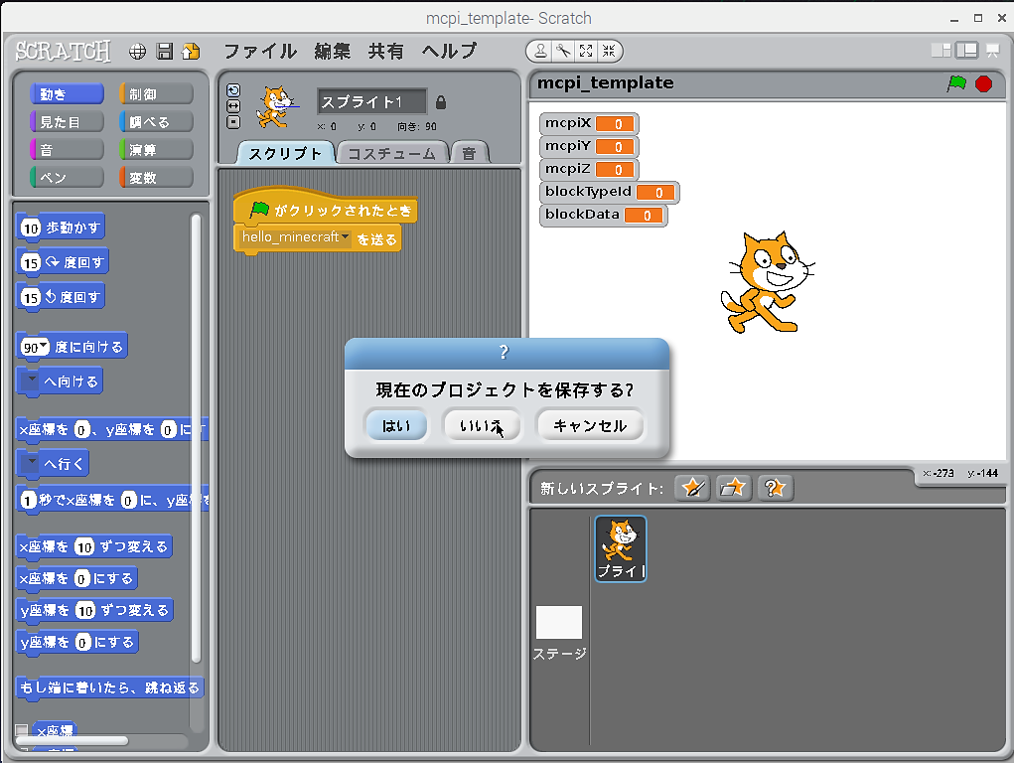The image size is (1014, 763).
Task: Select the 演算 block category
Action: tap(156, 149)
